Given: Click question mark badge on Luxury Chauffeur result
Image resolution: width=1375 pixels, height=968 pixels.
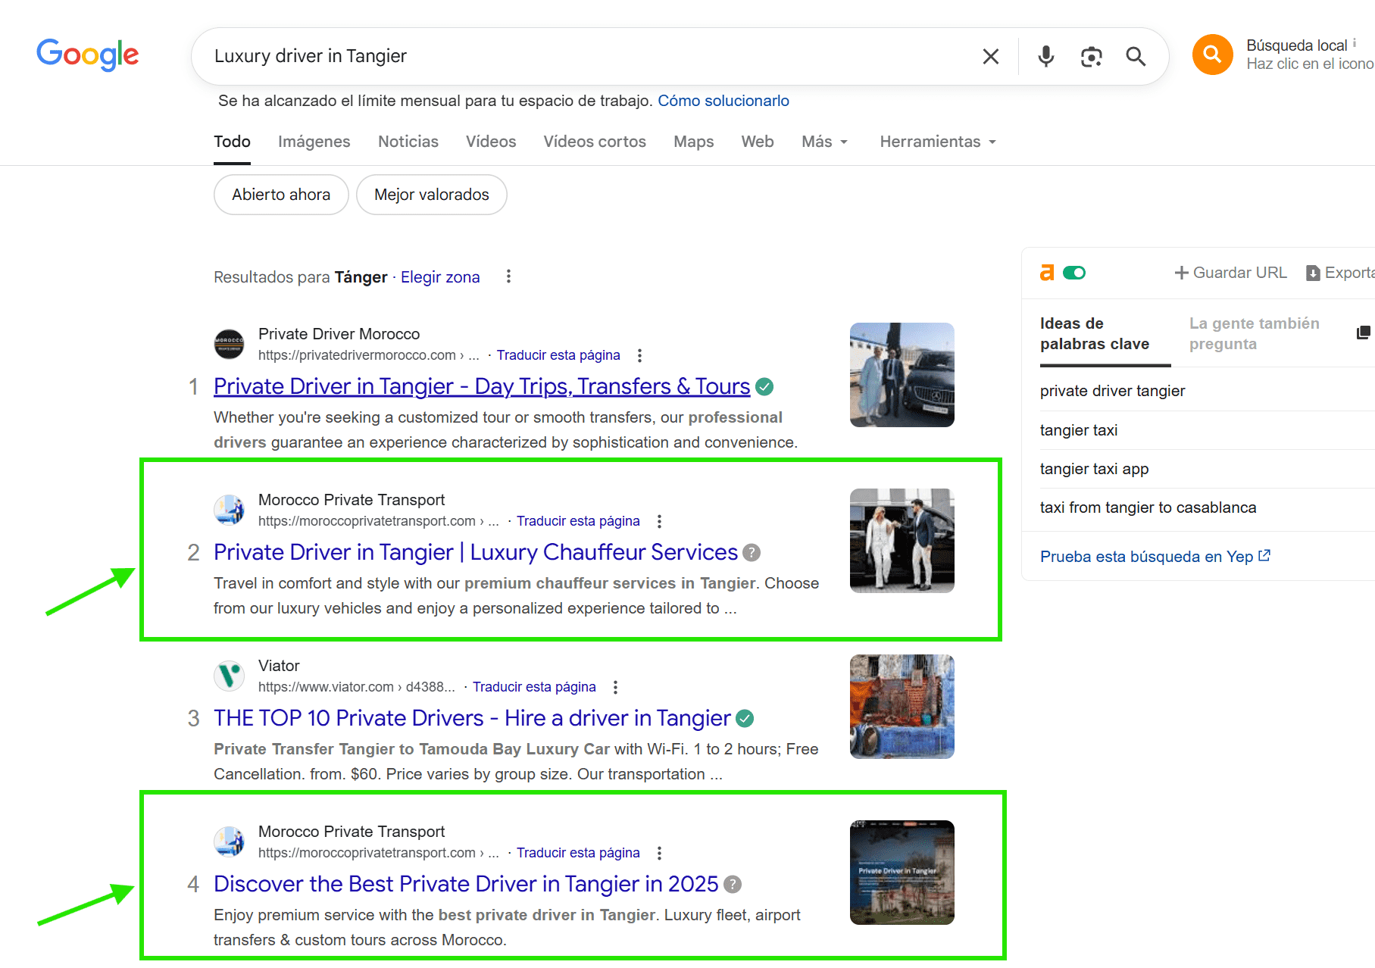Looking at the screenshot, I should pos(751,553).
